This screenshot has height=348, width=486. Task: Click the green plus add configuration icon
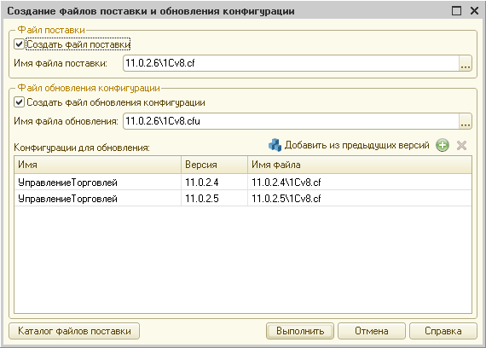443,145
